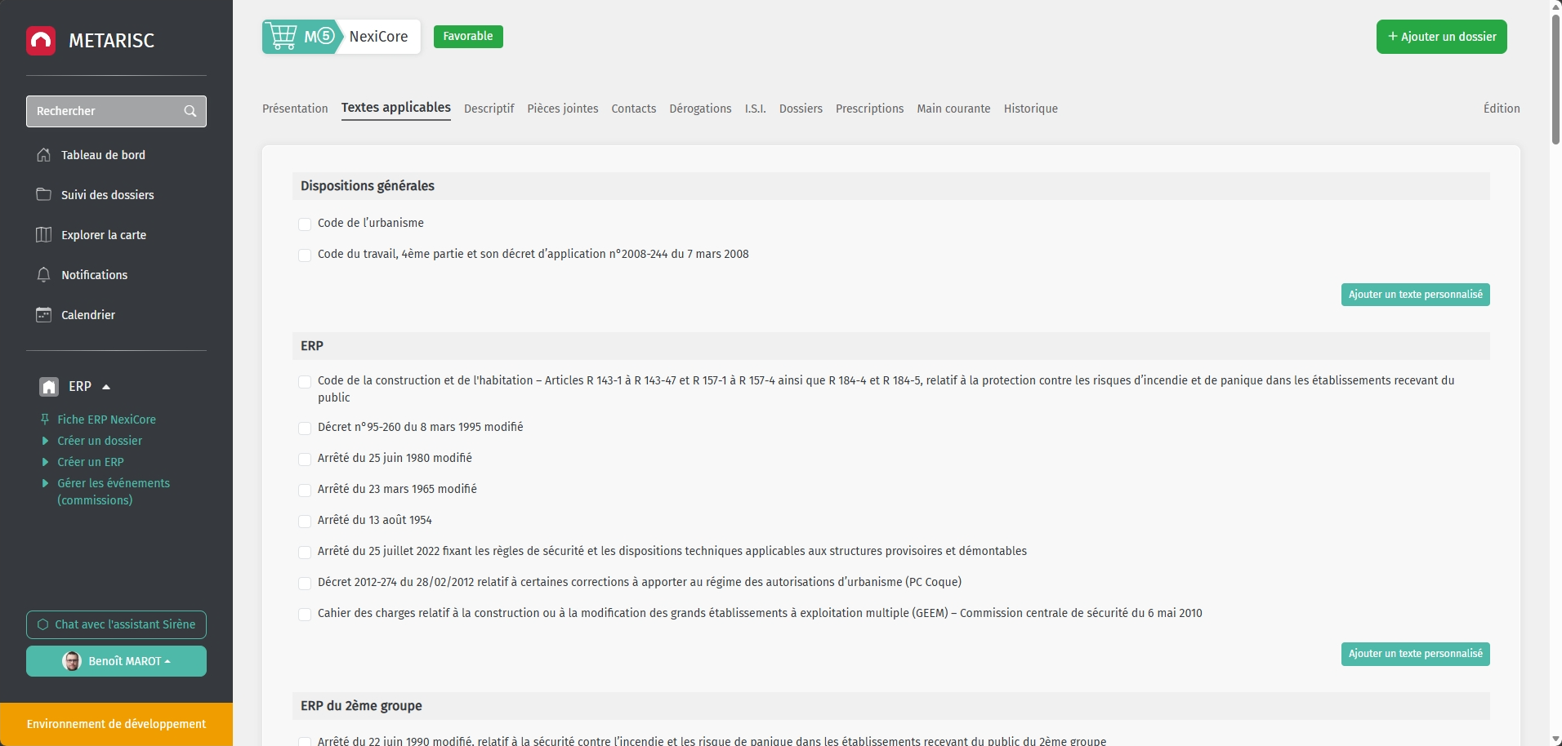Click the Édition link
Viewport: 1562px width, 746px height.
point(1502,109)
